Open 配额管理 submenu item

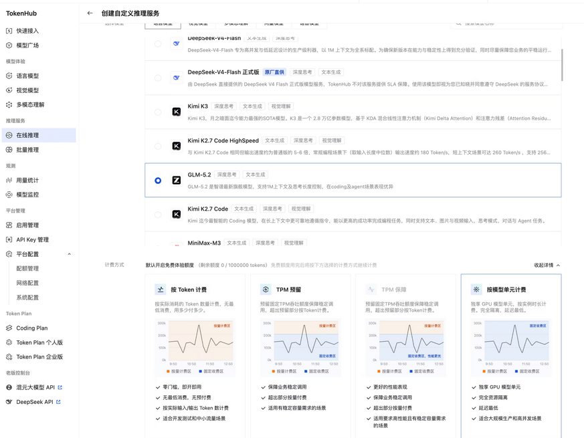coord(27,269)
